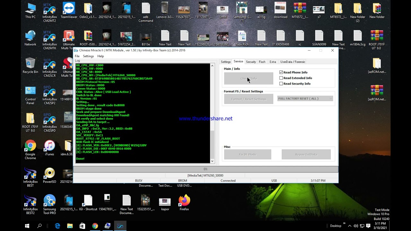Open taskbar search

(39, 226)
